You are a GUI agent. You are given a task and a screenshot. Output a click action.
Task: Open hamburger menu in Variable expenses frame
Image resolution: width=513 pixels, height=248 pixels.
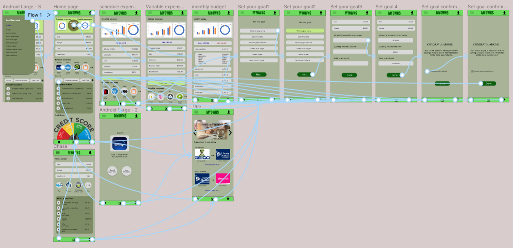150,13
